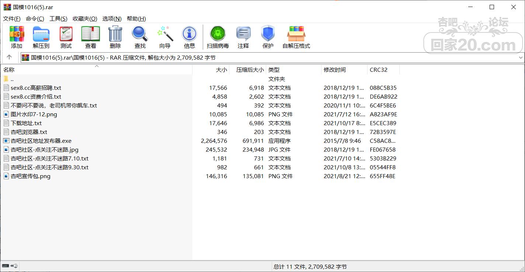Screen dimensions: 525x272
Task: Open the 查看 (View) book icon
Action: tap(90, 37)
